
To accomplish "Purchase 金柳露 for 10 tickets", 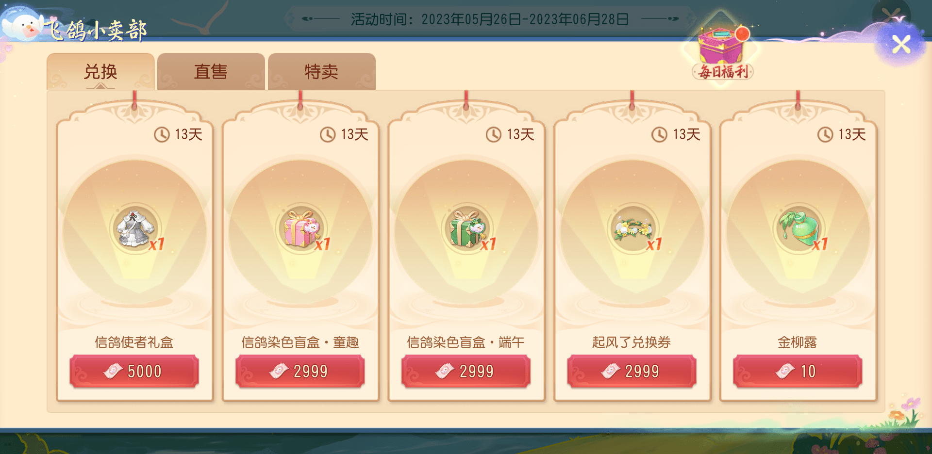I will pyautogui.click(x=798, y=371).
